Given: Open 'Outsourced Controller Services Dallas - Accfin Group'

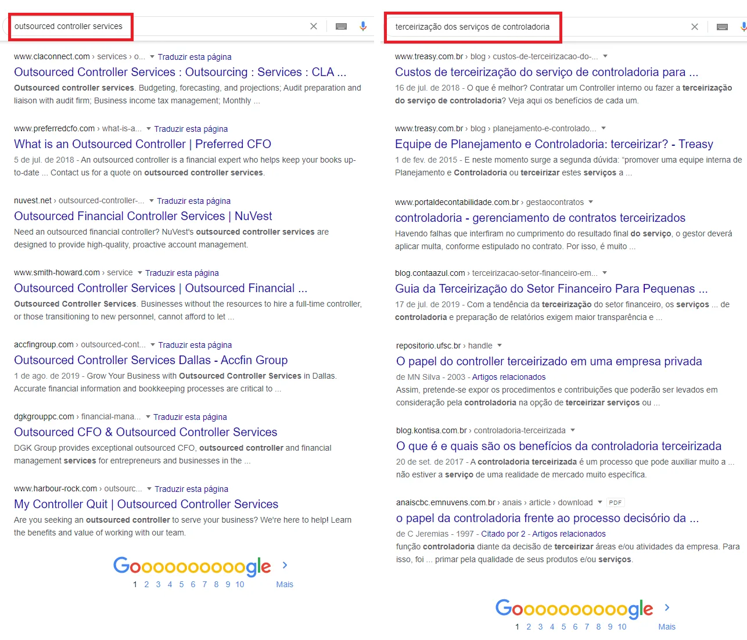Looking at the screenshot, I should (151, 360).
